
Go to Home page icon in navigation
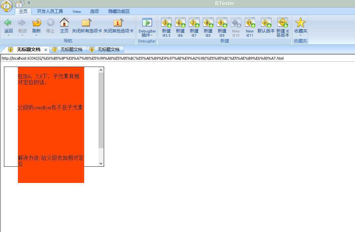pos(64,23)
